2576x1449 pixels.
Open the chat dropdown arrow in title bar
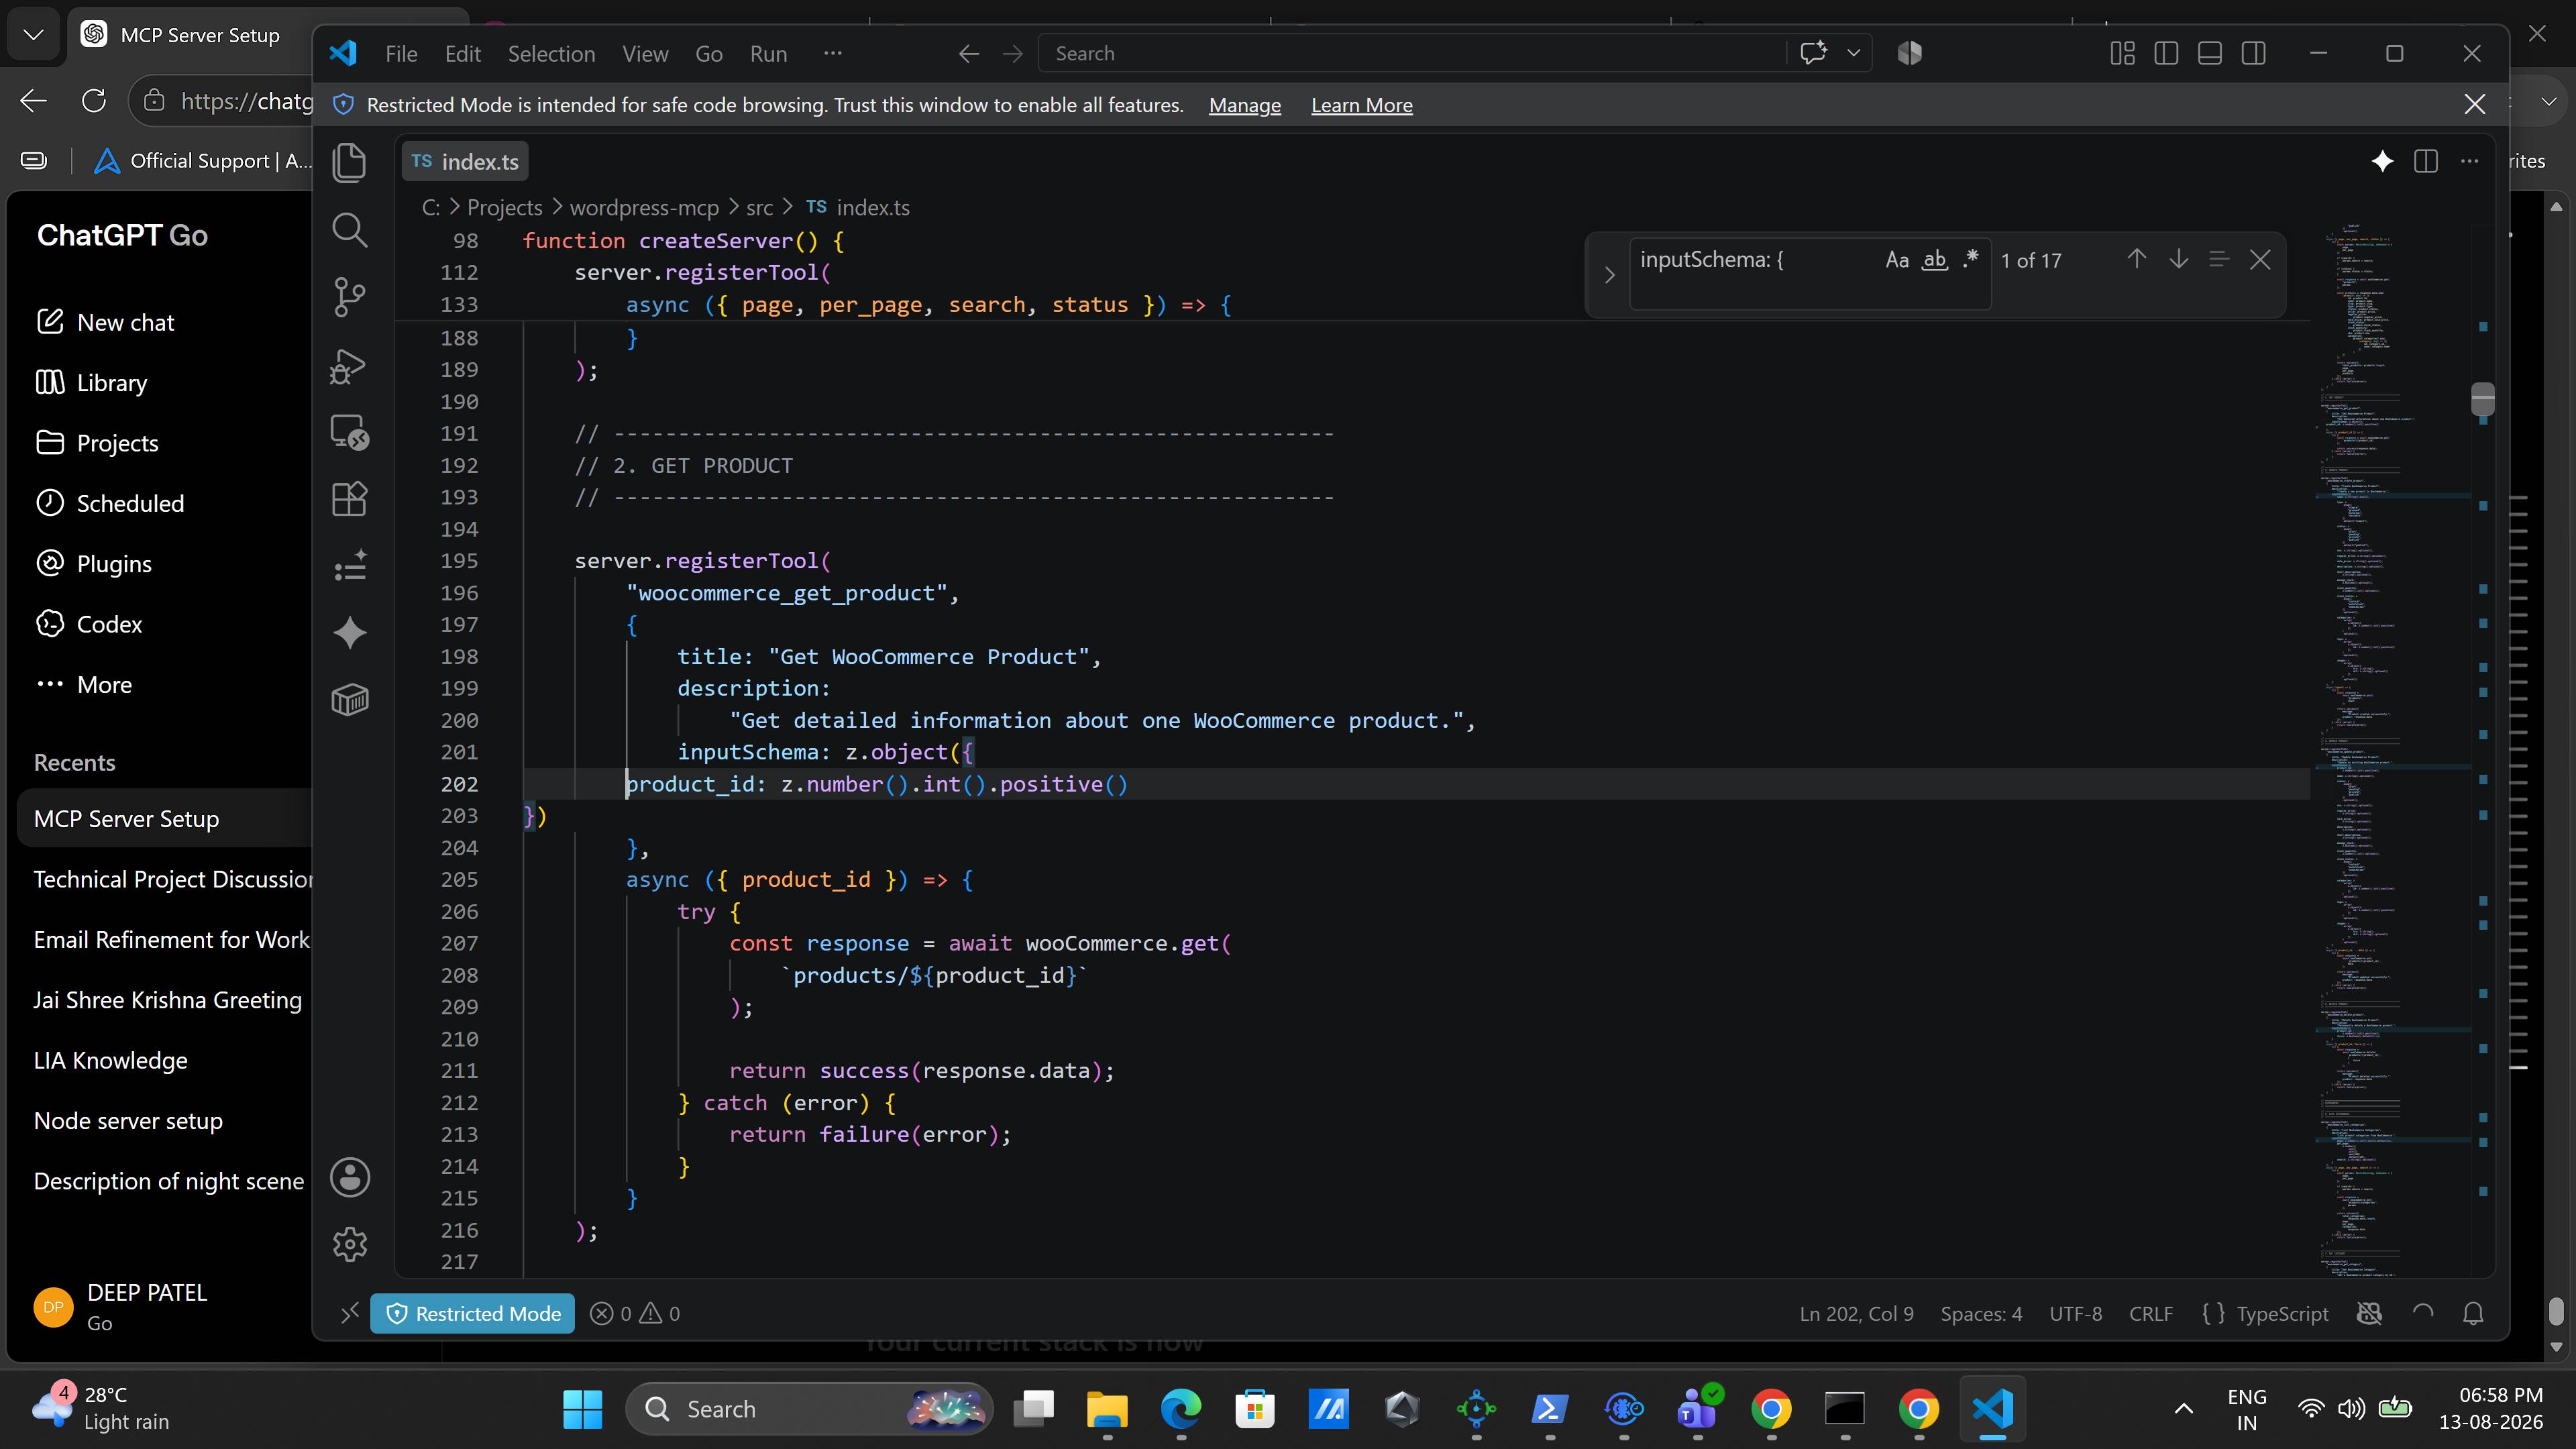click(1853, 53)
